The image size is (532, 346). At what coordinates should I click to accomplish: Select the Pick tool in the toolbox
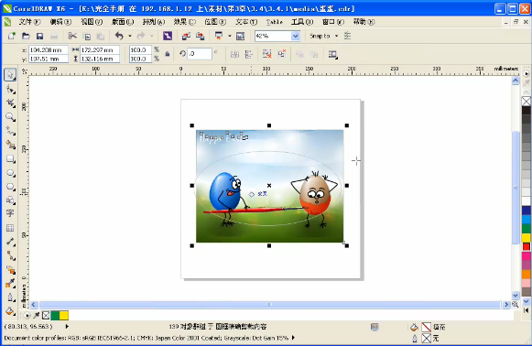tap(10, 75)
